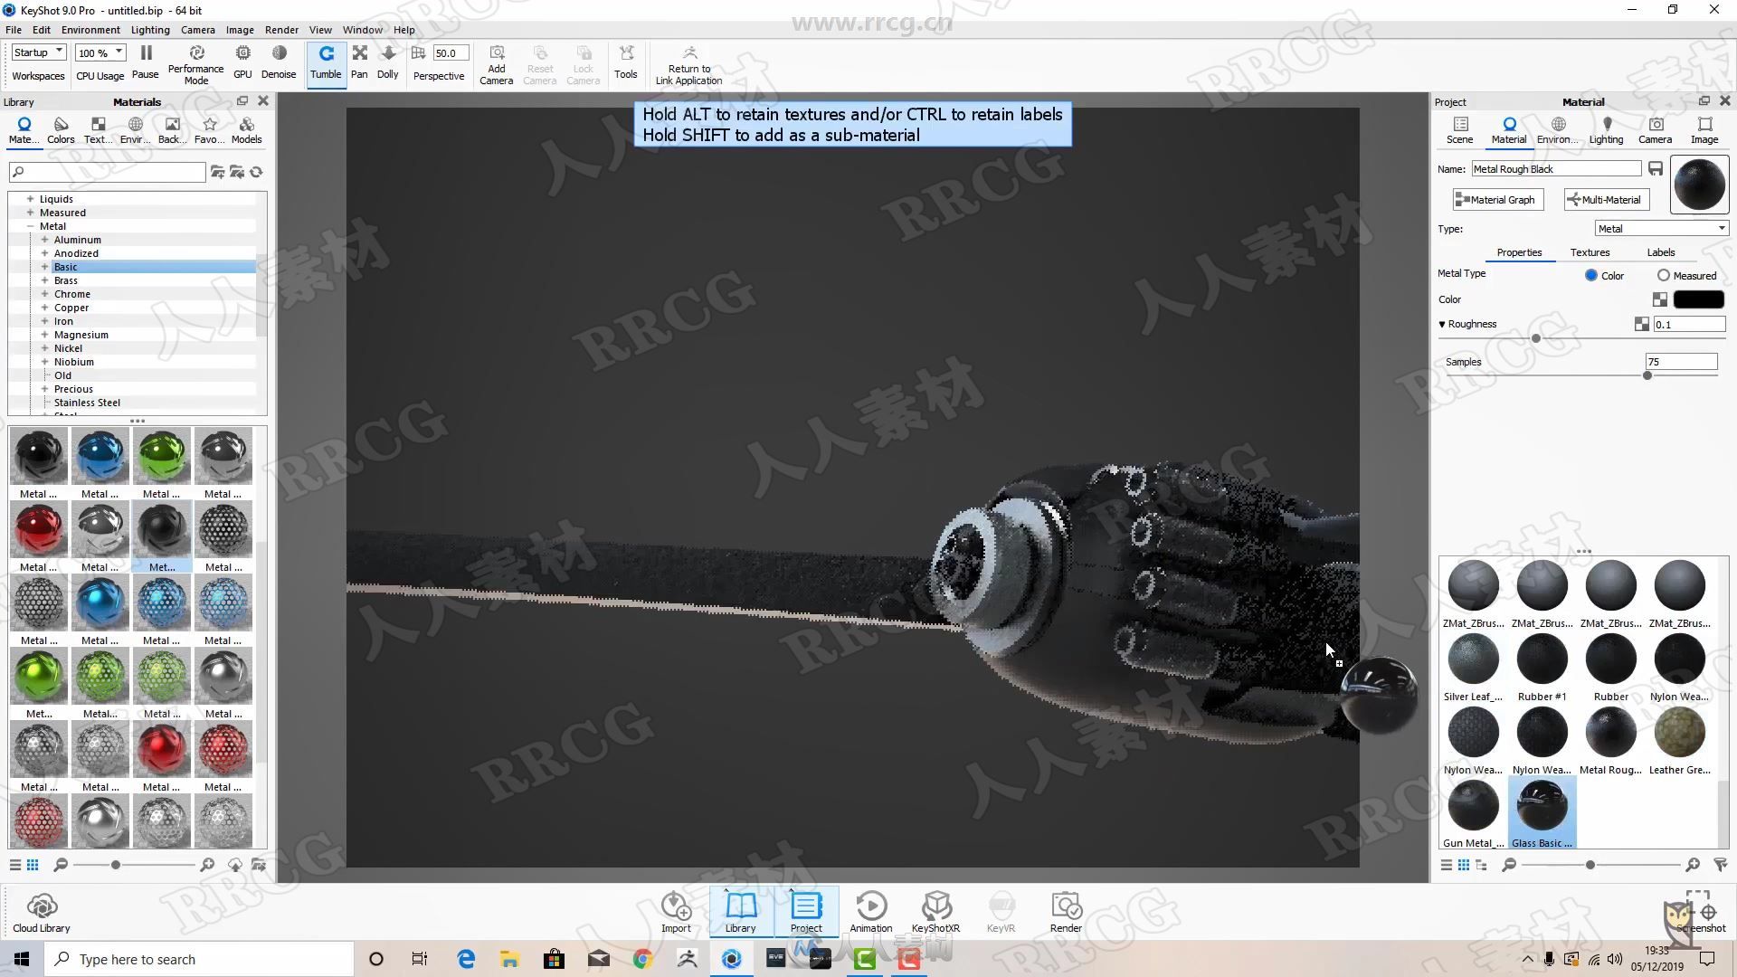Toggle the Color radio button for Metal Type
This screenshot has width=1737, height=977.
[1590, 274]
